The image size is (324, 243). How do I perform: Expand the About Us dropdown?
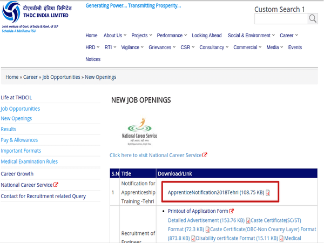(x=115, y=36)
